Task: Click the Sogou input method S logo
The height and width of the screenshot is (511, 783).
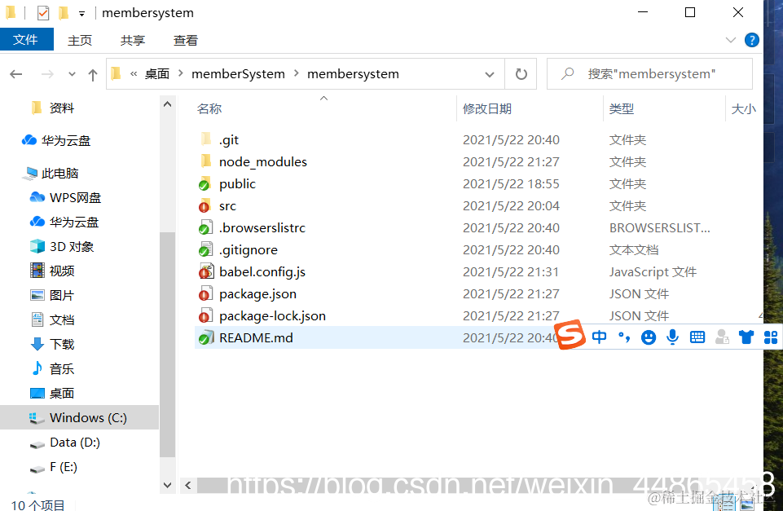Action: pyautogui.click(x=570, y=335)
